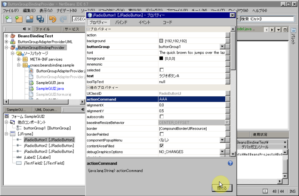The width and height of the screenshot is (299, 196).
Task: Collapse the [JFrame] node in inspector
Action: tap(6, 134)
